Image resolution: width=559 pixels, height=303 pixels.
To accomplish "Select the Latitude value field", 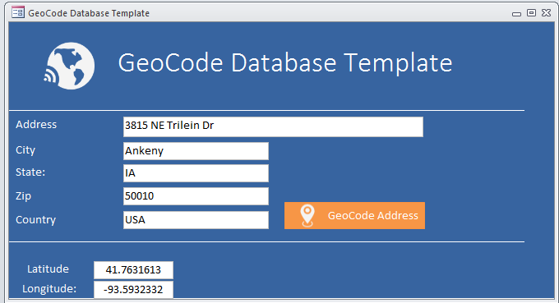I will coord(133,270).
